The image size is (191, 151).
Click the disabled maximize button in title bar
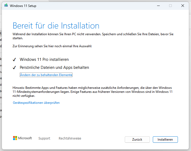click(170, 6)
